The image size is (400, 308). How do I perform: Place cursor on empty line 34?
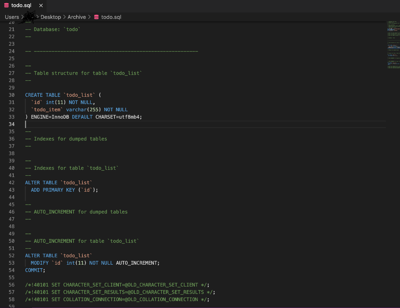[x=205, y=125]
